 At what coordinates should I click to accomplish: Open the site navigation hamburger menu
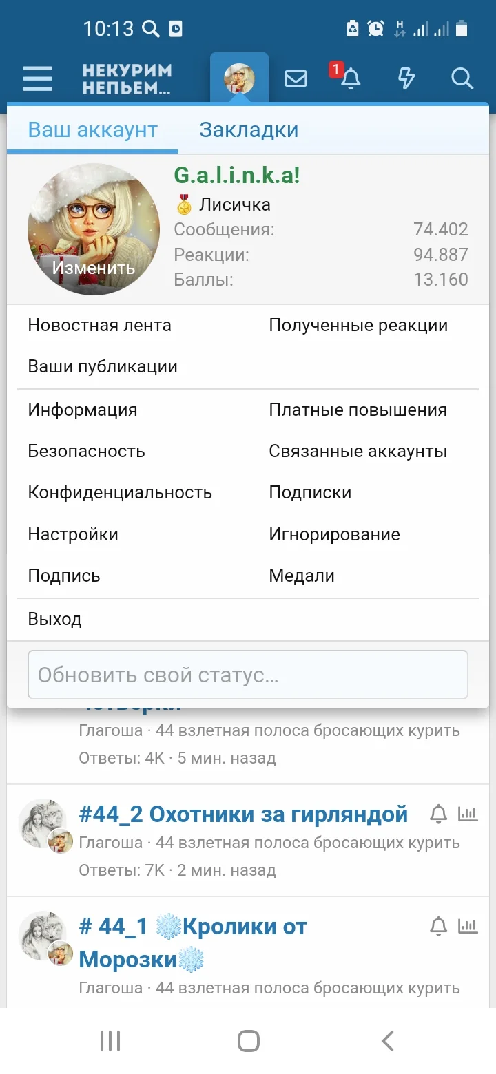37,78
